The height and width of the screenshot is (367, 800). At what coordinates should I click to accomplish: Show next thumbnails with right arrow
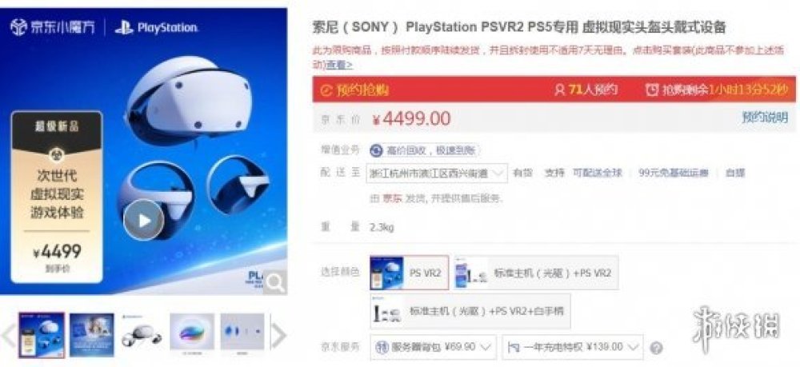tap(278, 335)
